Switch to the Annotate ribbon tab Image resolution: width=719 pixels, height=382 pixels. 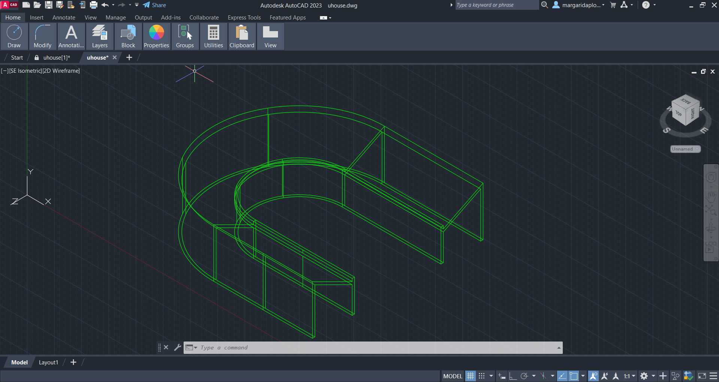click(64, 18)
